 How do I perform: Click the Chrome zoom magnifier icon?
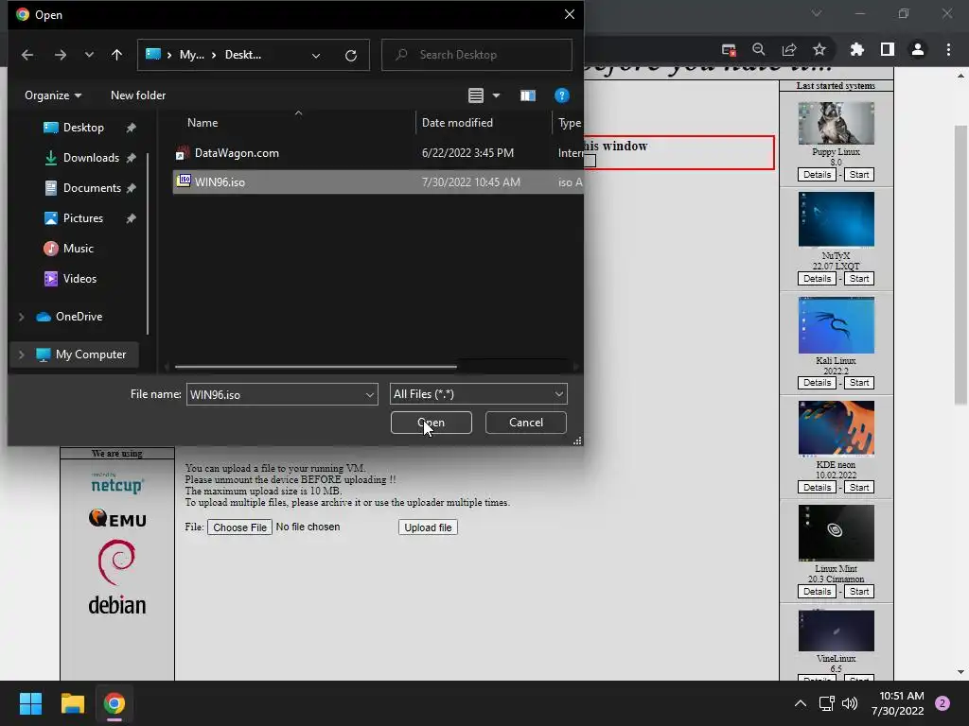[759, 50]
